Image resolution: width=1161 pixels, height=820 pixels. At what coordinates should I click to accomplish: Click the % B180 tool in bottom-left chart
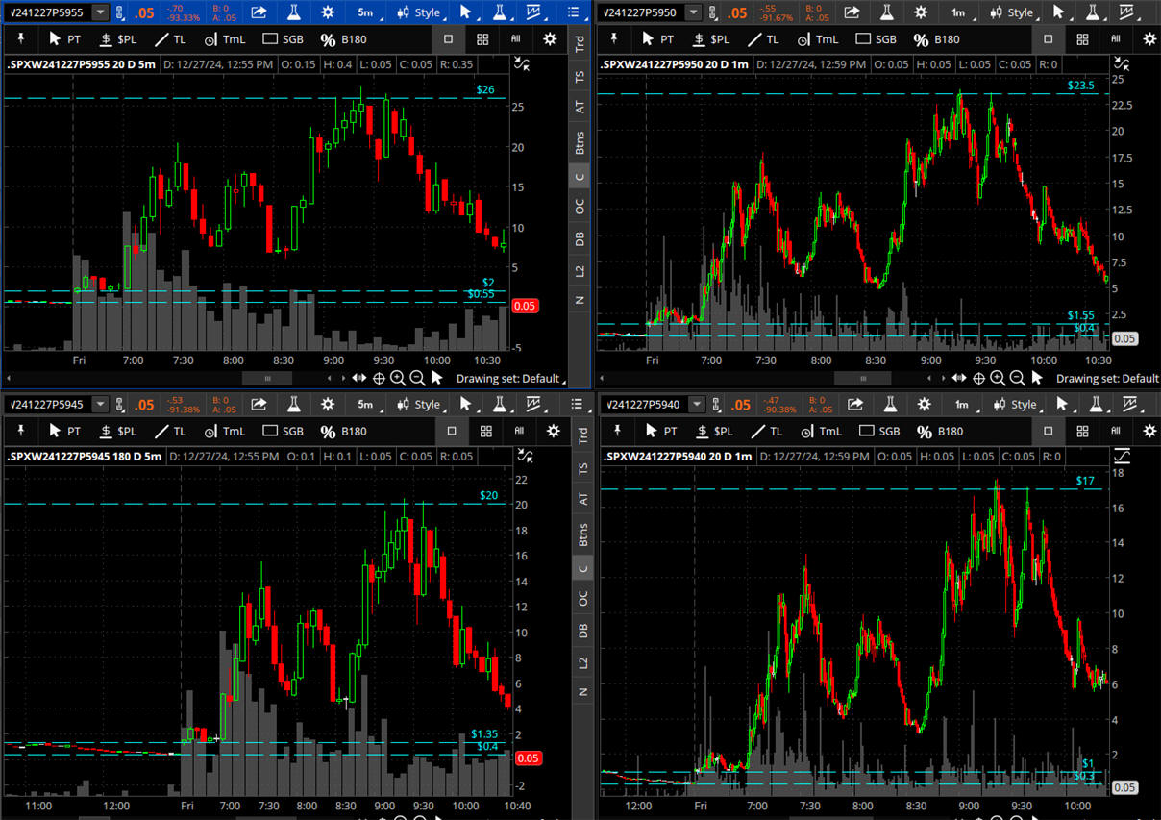click(343, 432)
